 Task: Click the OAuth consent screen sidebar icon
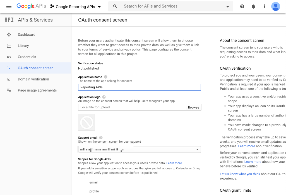[x=9, y=68]
